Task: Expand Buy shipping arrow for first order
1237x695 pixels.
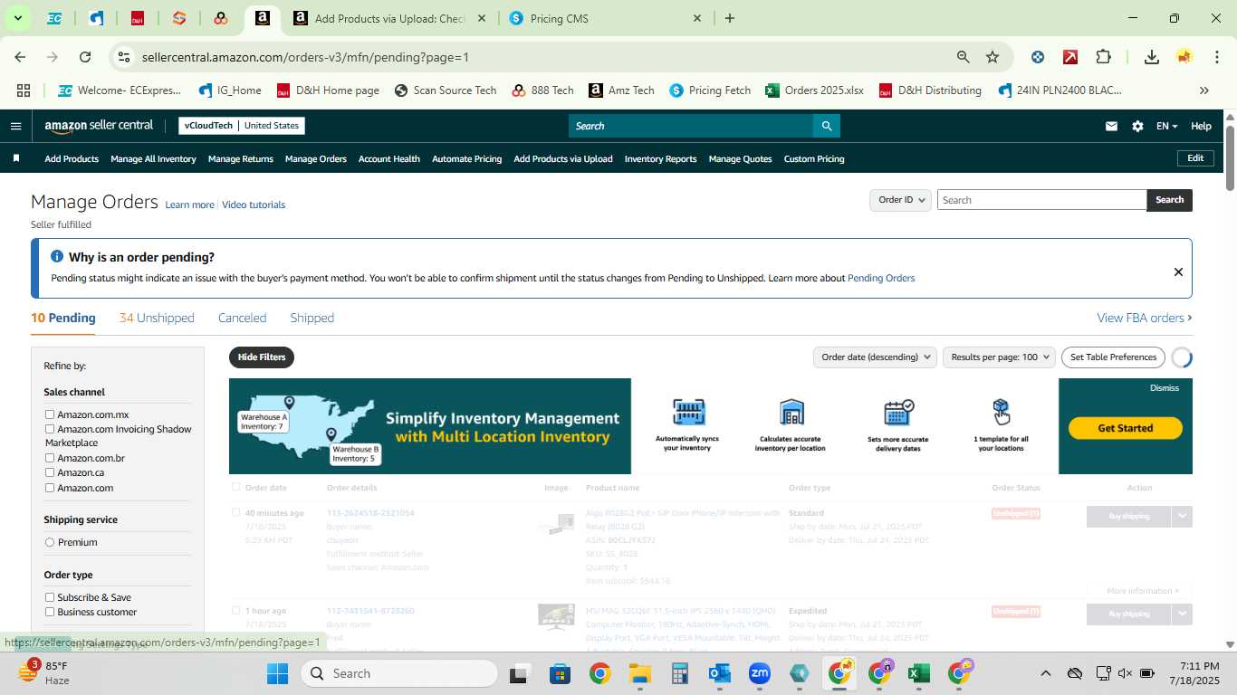Action: 1182,516
